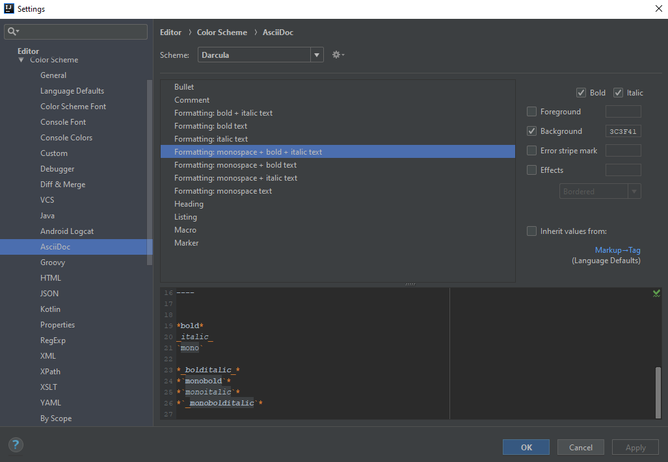This screenshot has width=668, height=462.
Task: Click the Background color value 3C3F41
Action: click(623, 131)
